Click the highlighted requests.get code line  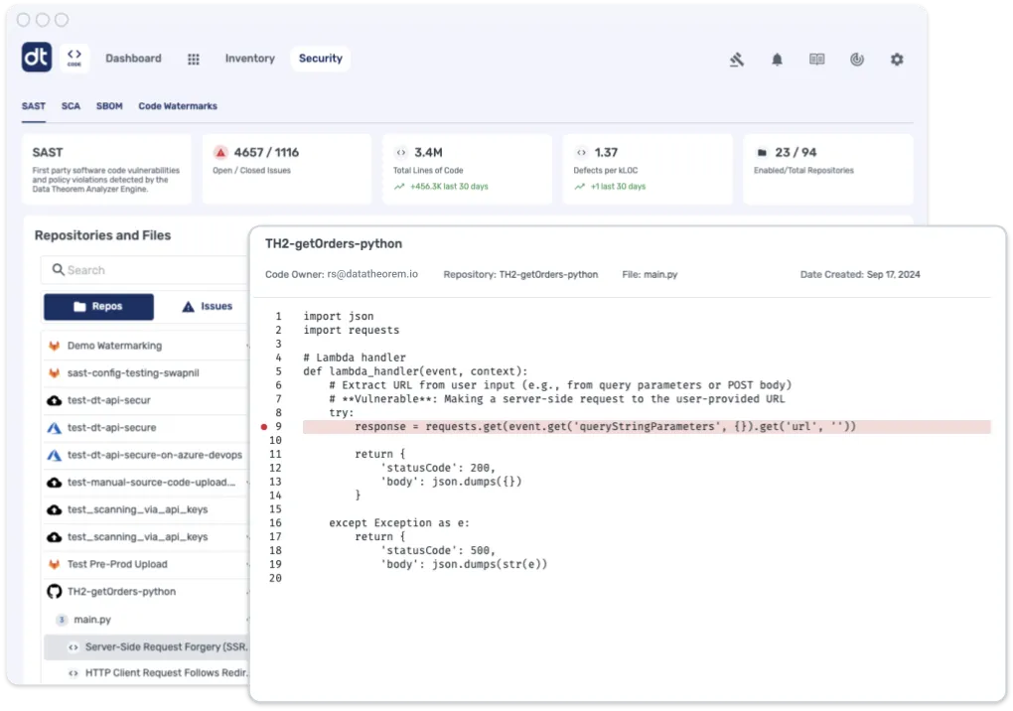(647, 427)
